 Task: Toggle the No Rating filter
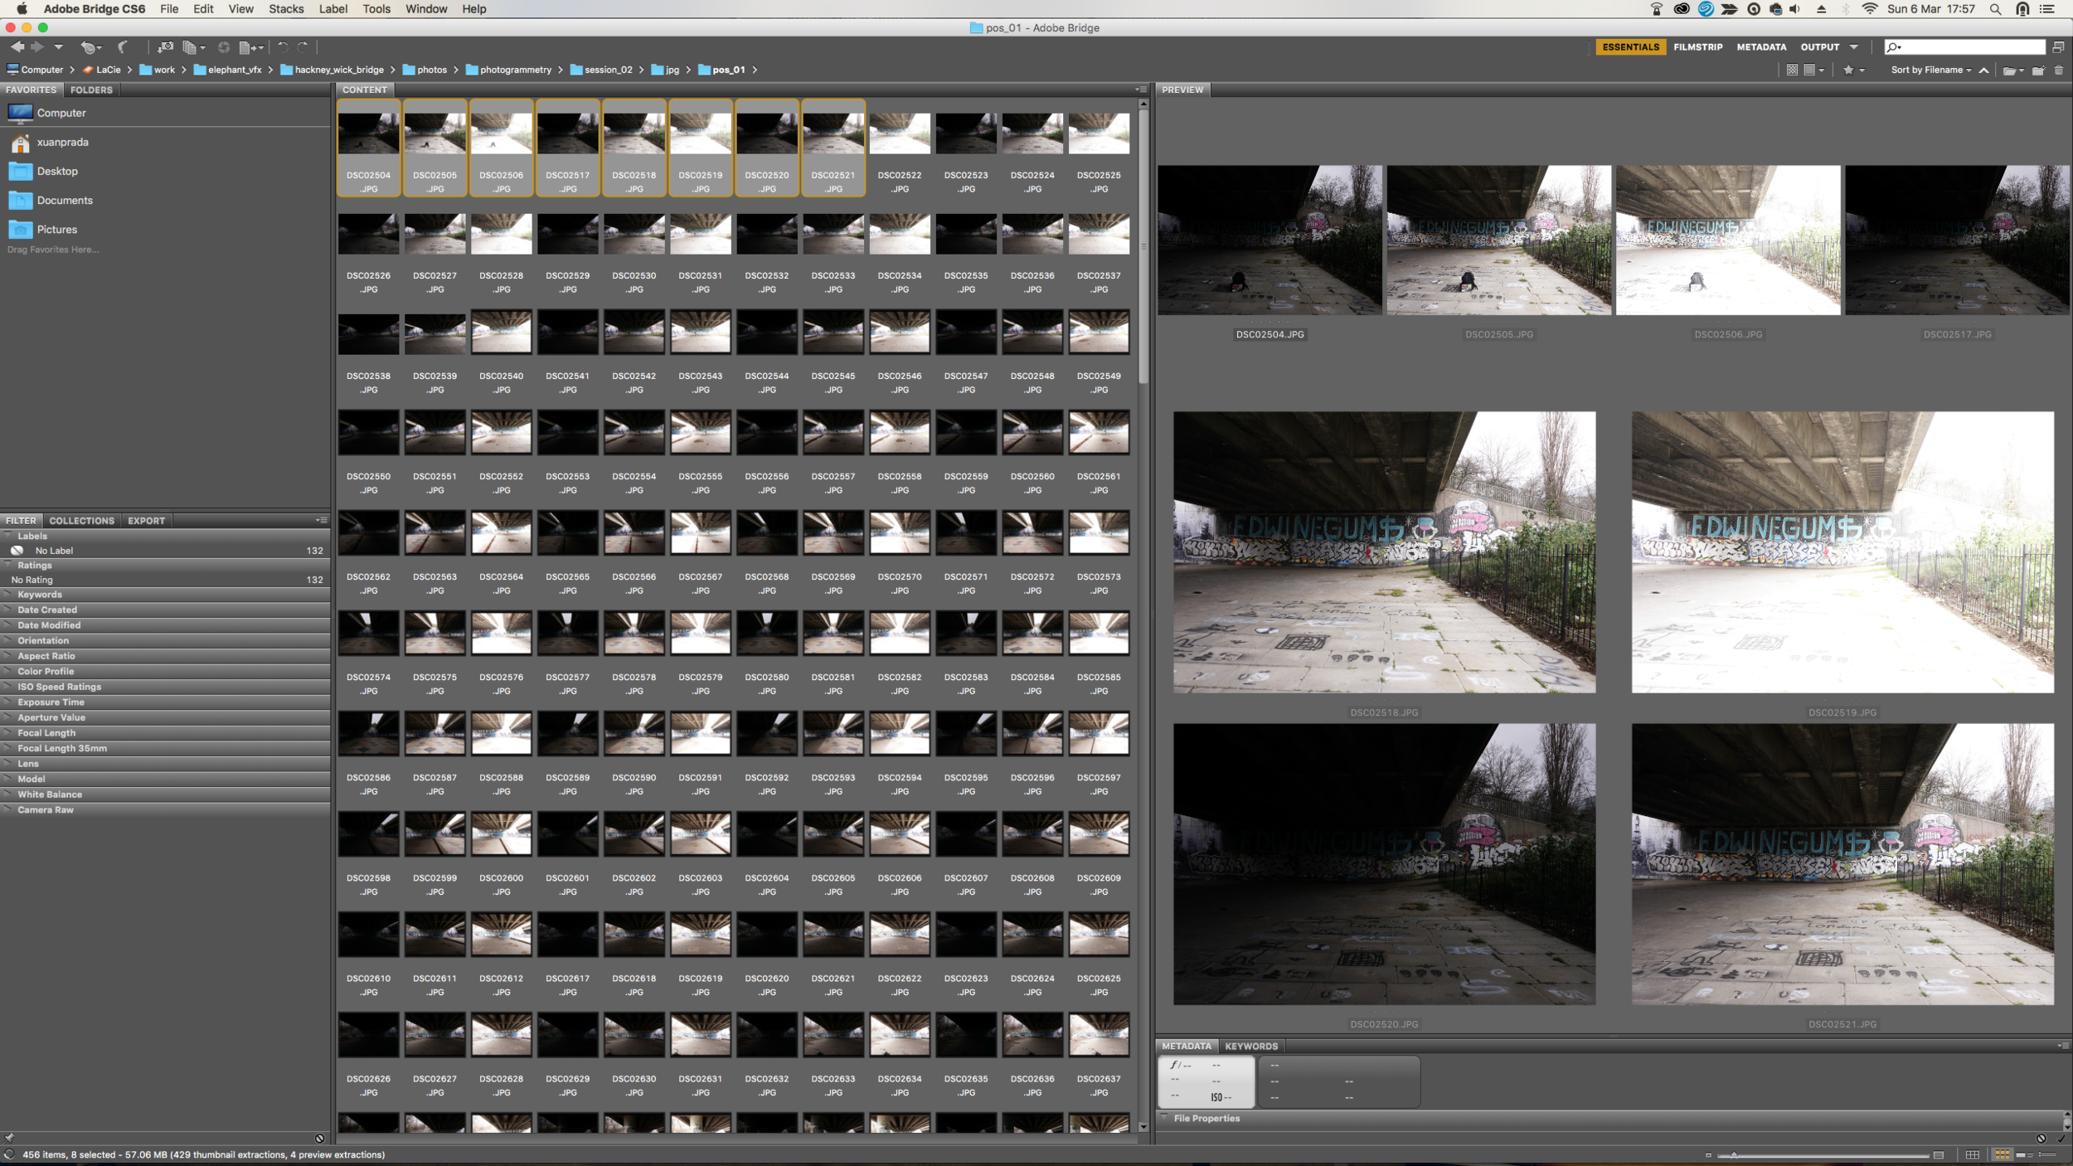pyautogui.click(x=165, y=580)
